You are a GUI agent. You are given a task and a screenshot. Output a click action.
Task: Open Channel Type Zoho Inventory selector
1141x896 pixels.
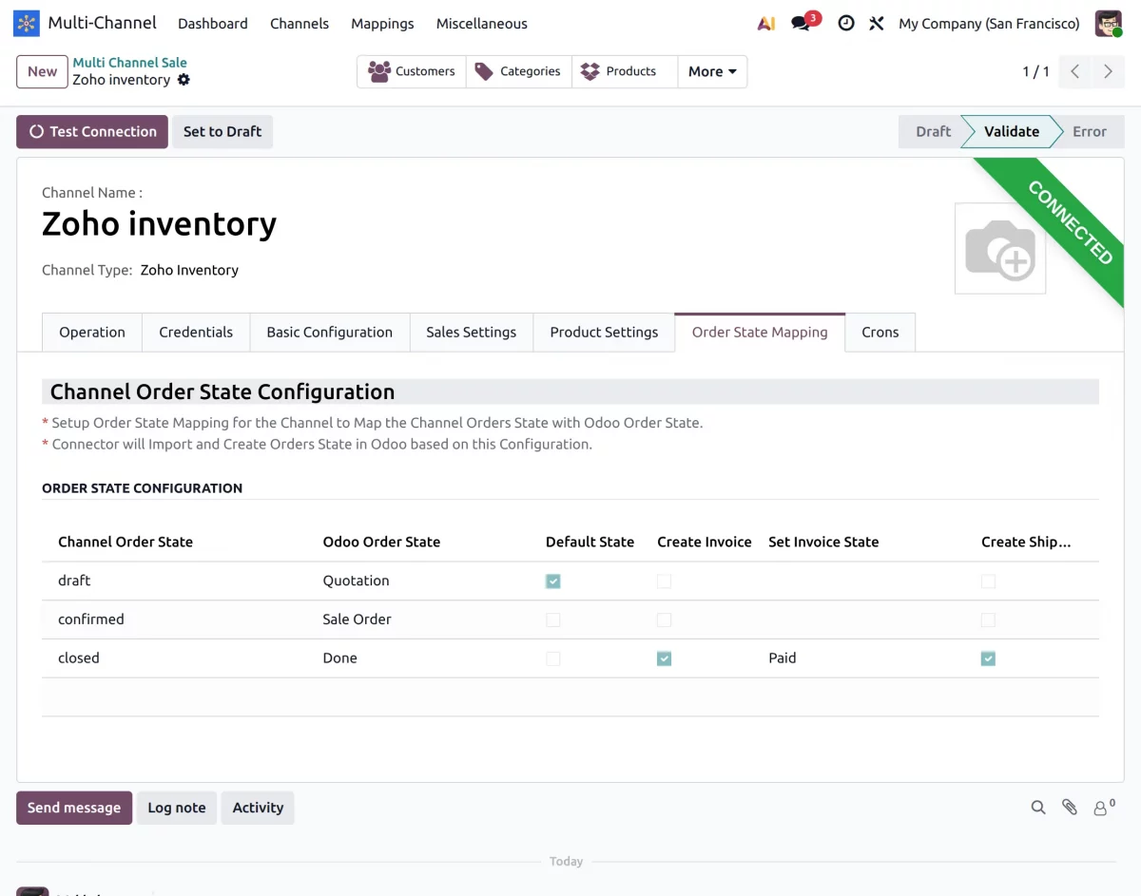[x=189, y=271]
